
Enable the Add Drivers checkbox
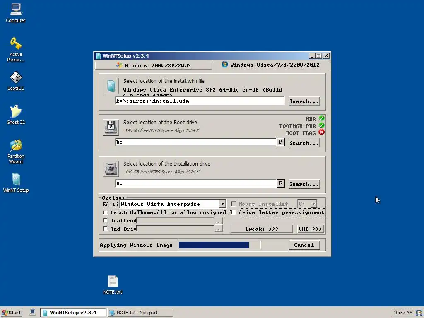pyautogui.click(x=105, y=229)
